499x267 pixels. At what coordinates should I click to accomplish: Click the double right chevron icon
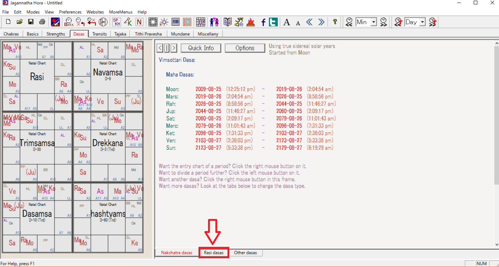321,22
